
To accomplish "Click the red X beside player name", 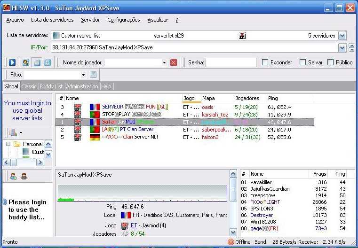I will [174, 62].
